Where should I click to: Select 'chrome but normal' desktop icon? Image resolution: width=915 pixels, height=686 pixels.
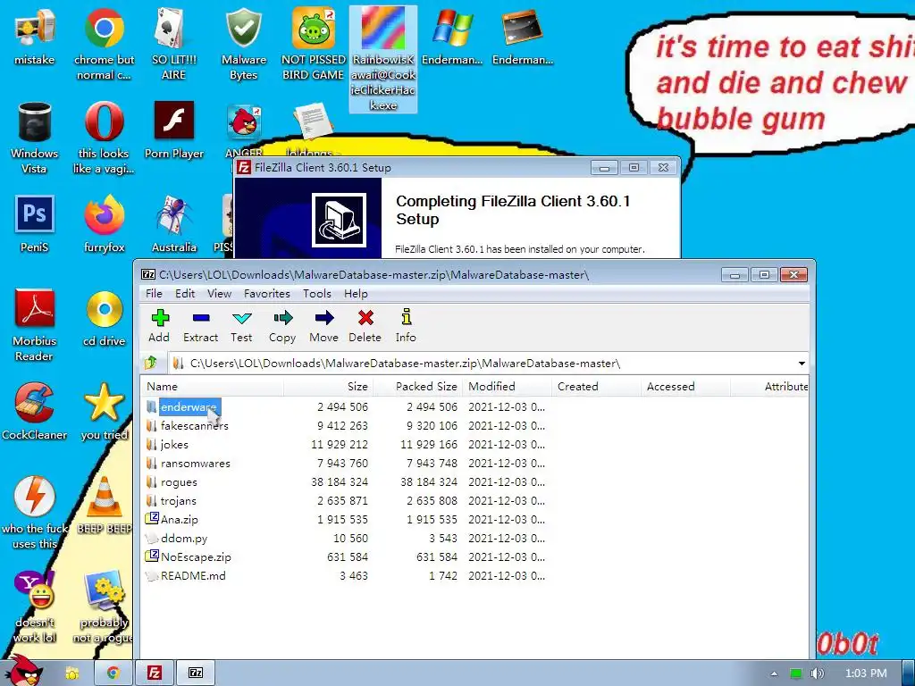click(x=104, y=44)
